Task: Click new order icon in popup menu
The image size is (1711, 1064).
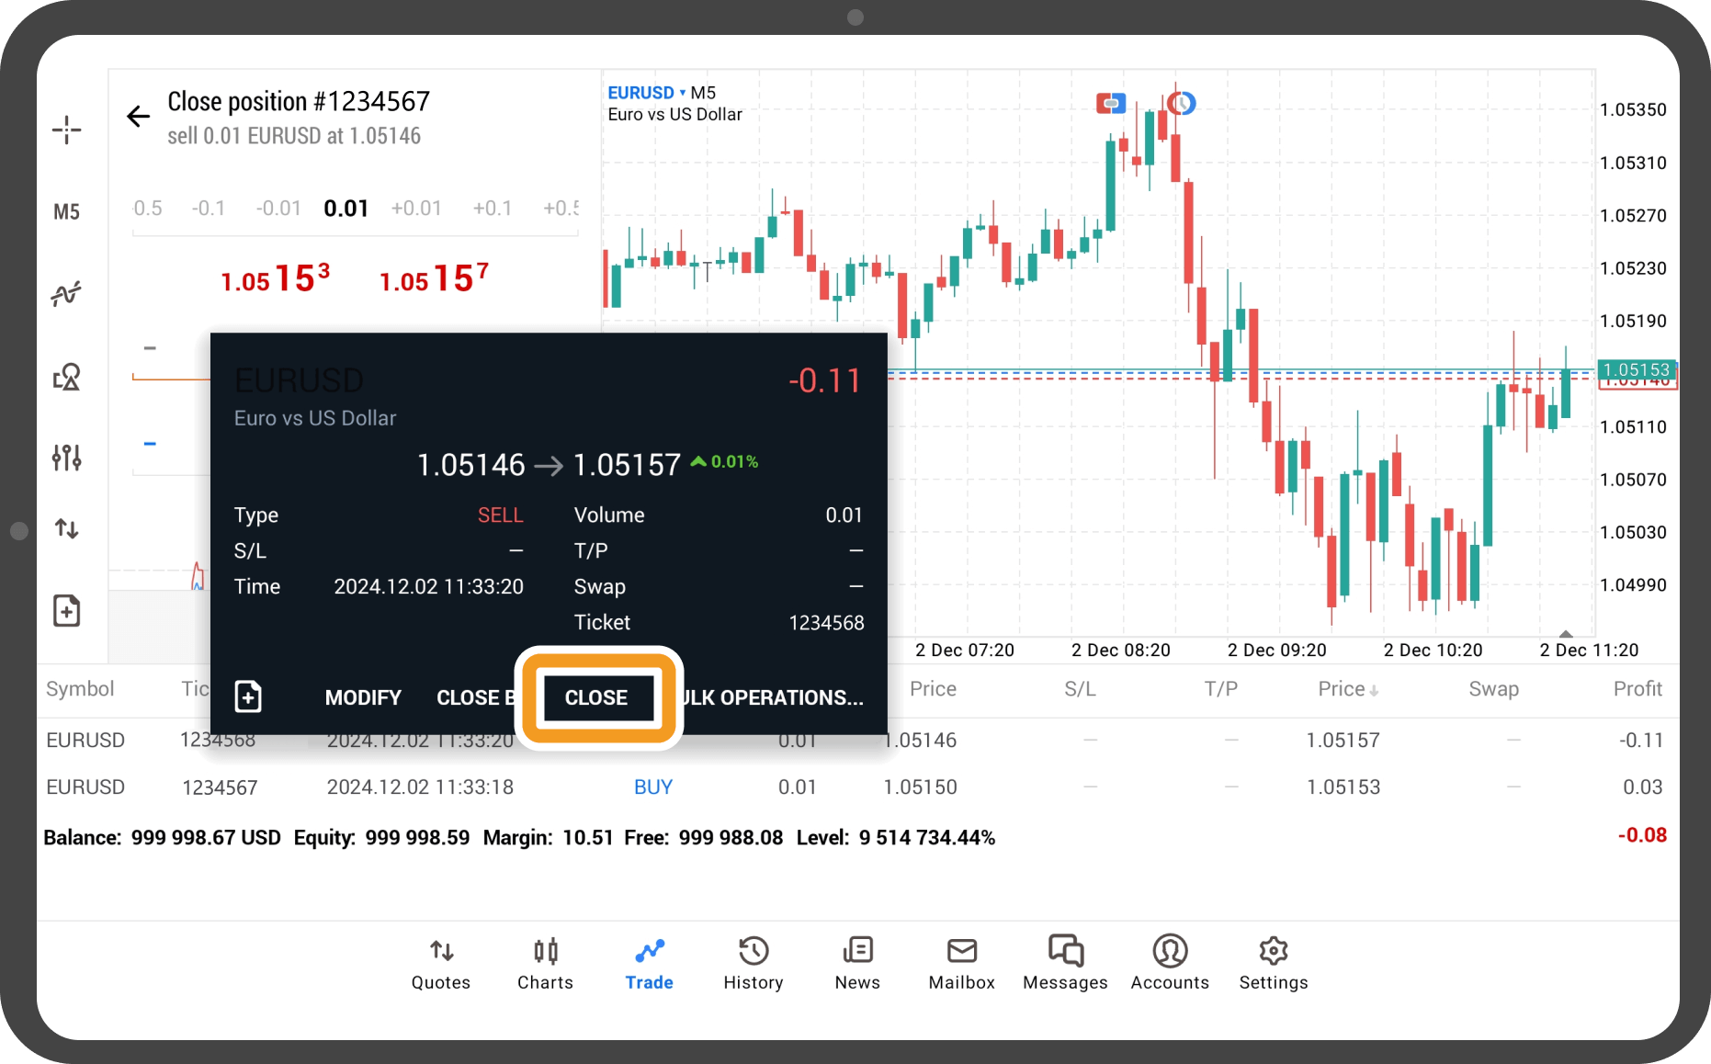Action: point(248,696)
